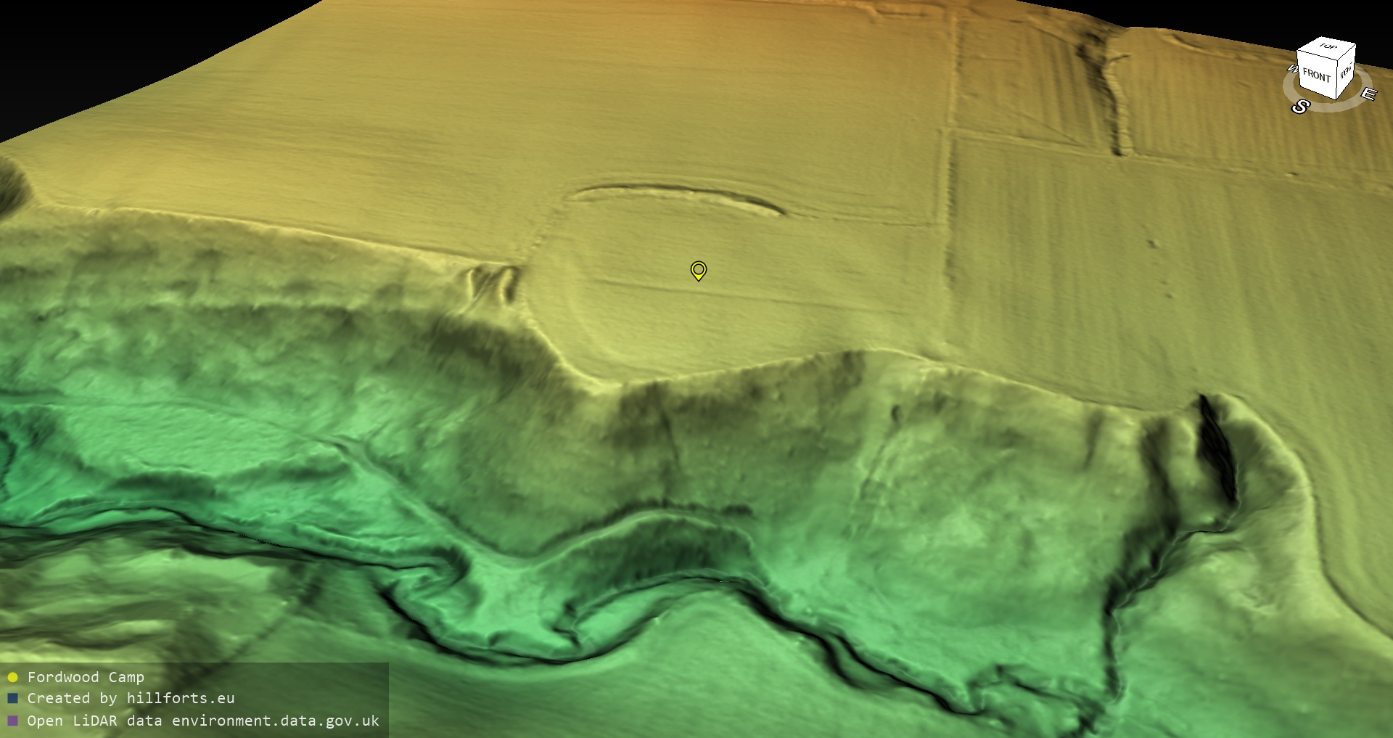Click the small double-bank earthwork left of the enclosure
The width and height of the screenshot is (1393, 738).
coord(495,282)
